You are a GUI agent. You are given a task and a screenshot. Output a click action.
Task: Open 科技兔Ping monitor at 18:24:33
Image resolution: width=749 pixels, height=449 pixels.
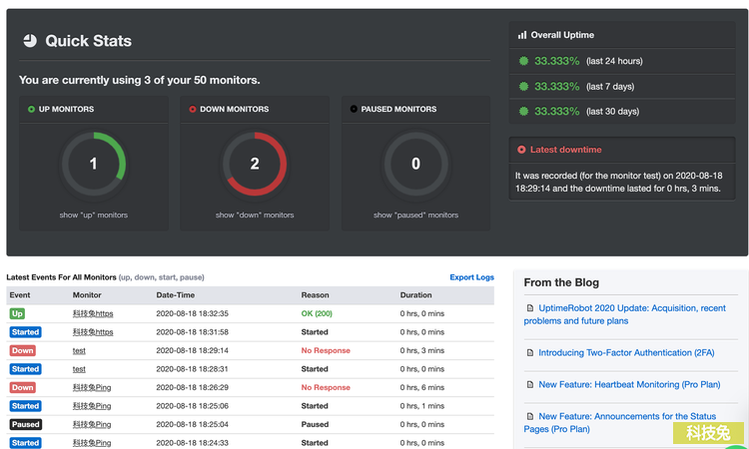[x=92, y=443]
